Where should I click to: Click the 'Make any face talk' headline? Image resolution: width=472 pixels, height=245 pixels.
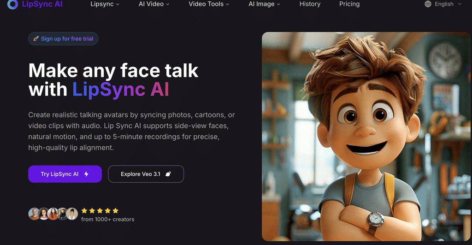(x=113, y=71)
